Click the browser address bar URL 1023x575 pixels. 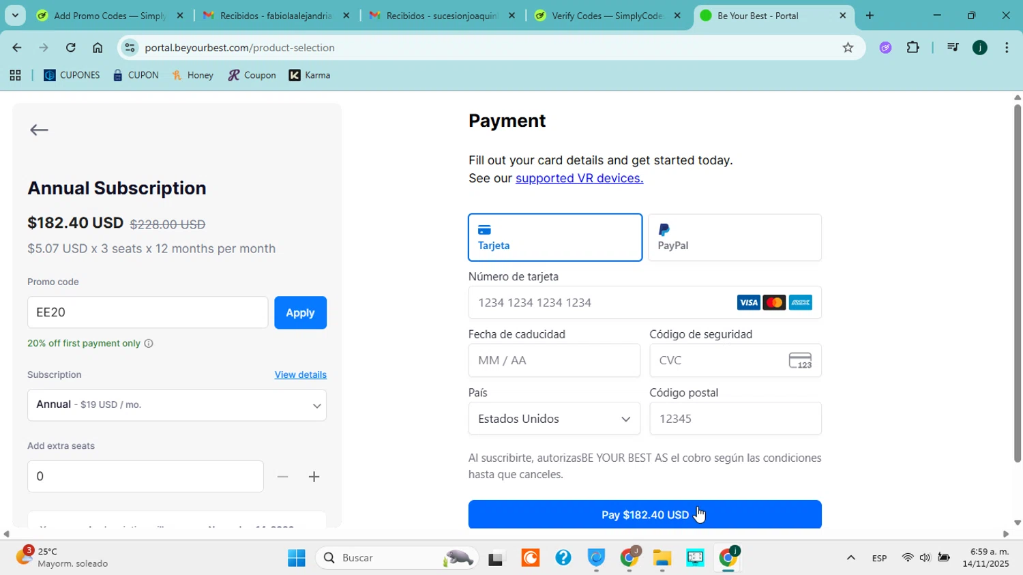coord(240,48)
